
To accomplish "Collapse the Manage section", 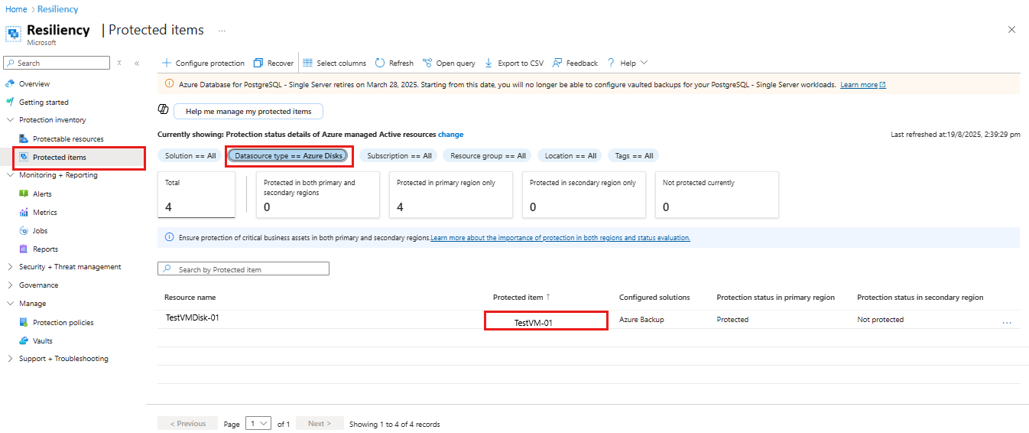I will 10,304.
